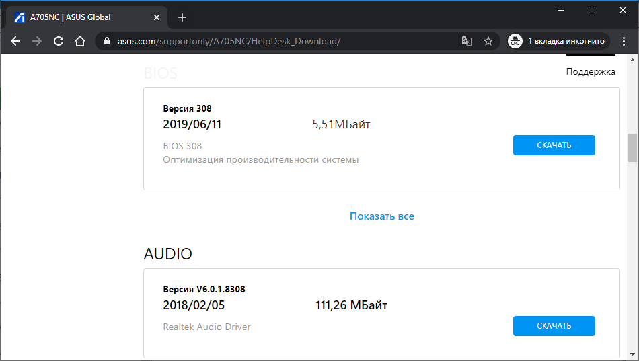Click the vertical scrollbar thumb
639x361 pixels.
[x=632, y=148]
